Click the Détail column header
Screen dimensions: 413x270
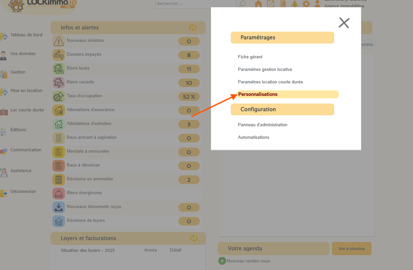[x=176, y=250]
